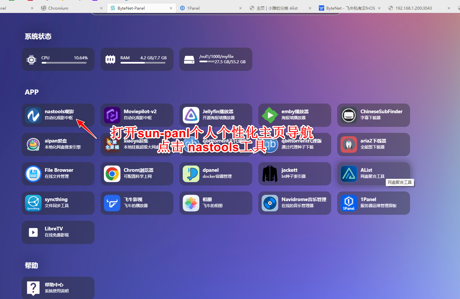Launch Moviepilot-v2 via its purple icon
The image size is (460, 299).
[112, 115]
